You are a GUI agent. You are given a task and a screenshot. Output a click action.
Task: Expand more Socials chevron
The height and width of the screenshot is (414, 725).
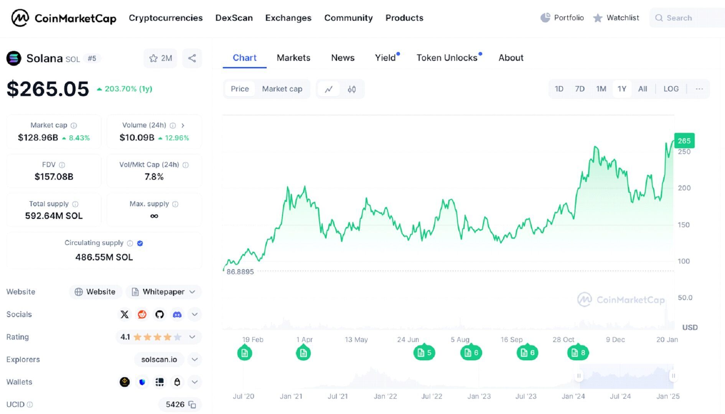pyautogui.click(x=194, y=314)
